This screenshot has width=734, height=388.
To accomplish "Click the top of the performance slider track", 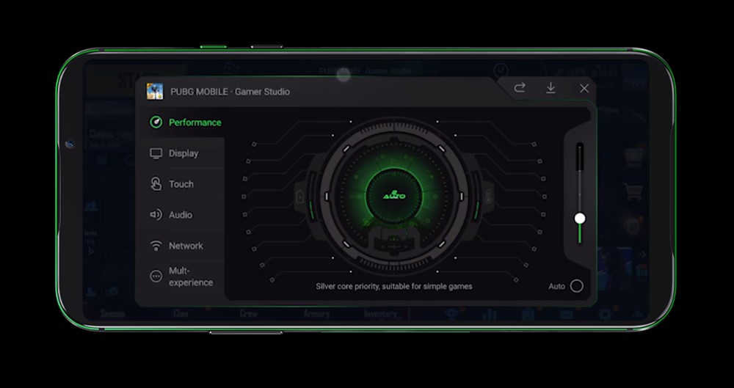I will [x=580, y=148].
